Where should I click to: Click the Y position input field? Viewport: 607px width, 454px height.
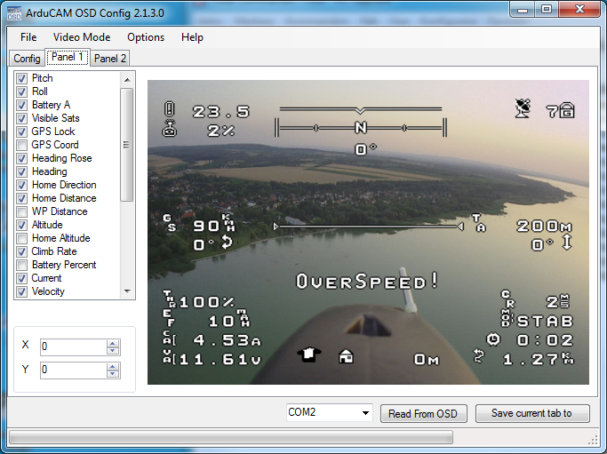[73, 370]
